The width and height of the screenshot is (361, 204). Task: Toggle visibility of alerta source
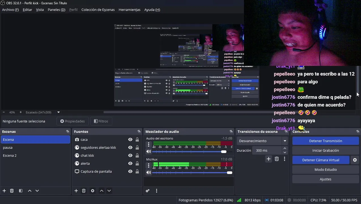(130, 163)
